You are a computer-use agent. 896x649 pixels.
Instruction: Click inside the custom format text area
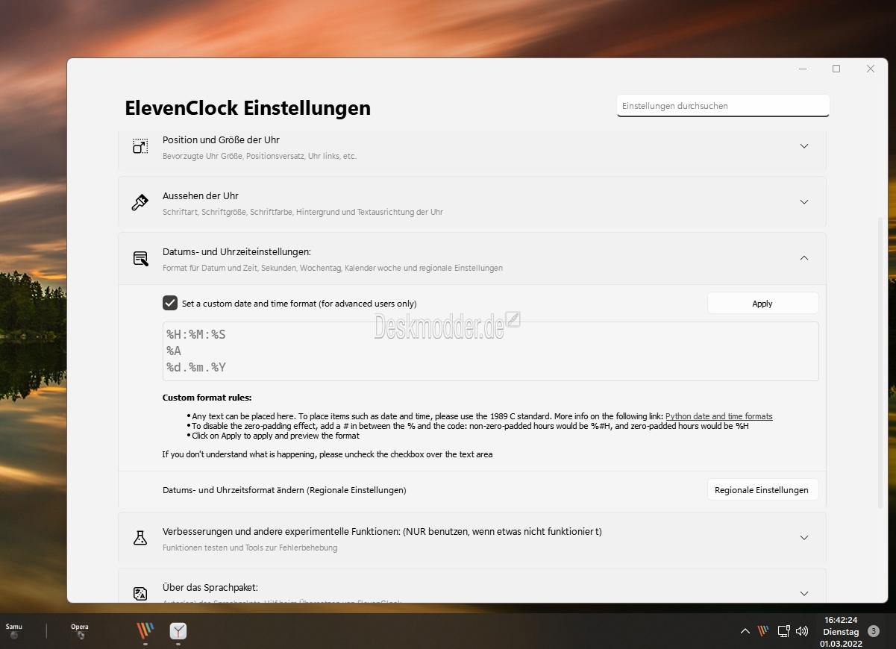point(490,351)
